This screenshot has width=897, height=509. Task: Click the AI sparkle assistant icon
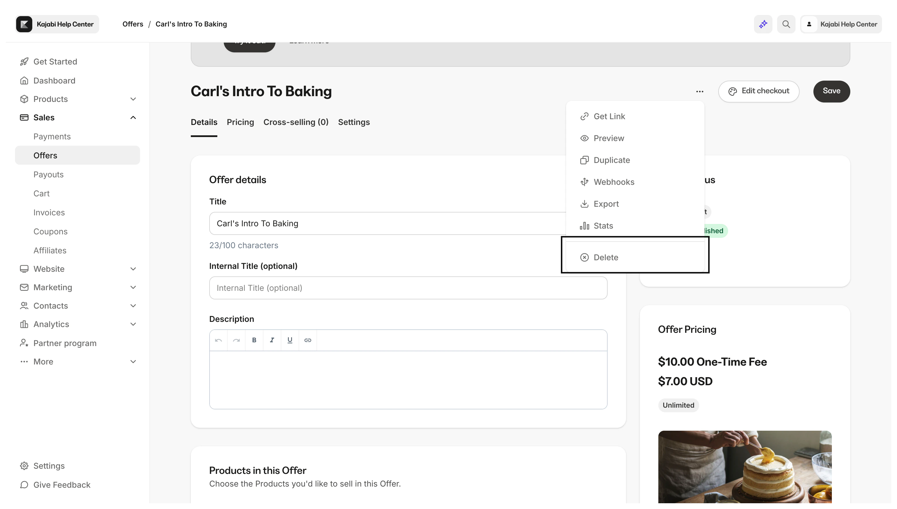[763, 24]
